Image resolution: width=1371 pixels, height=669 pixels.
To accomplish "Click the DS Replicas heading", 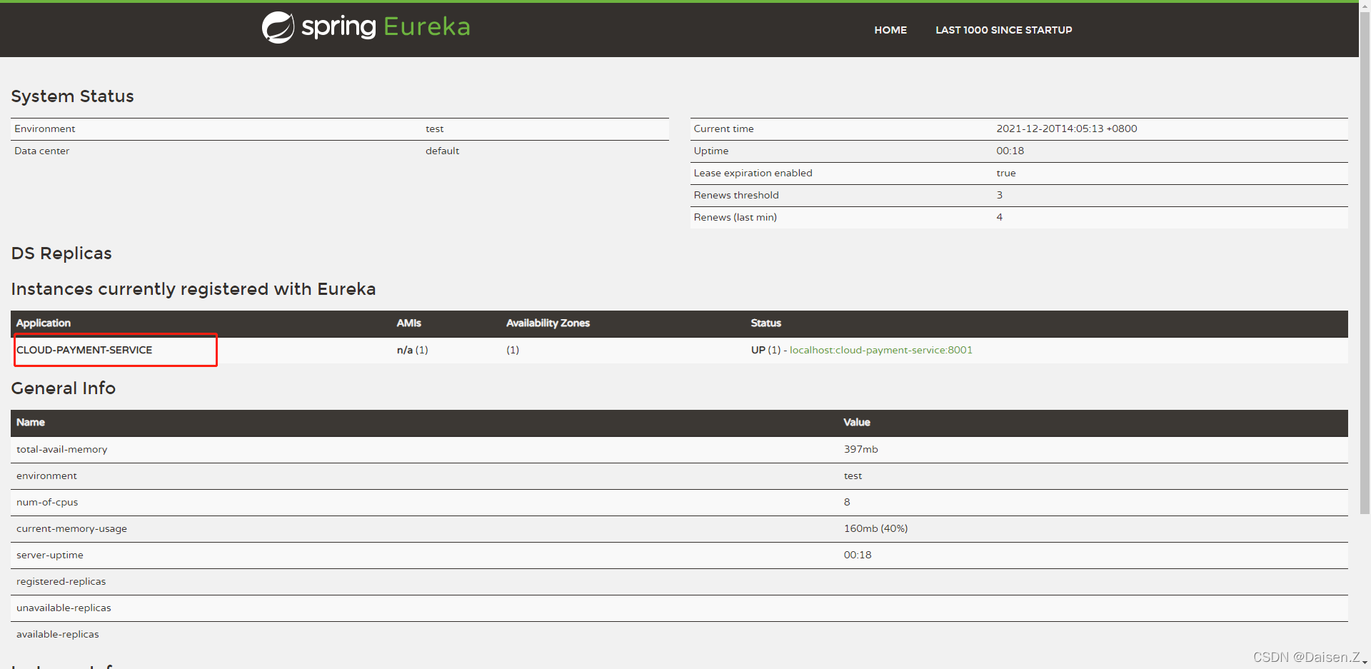I will 61,253.
